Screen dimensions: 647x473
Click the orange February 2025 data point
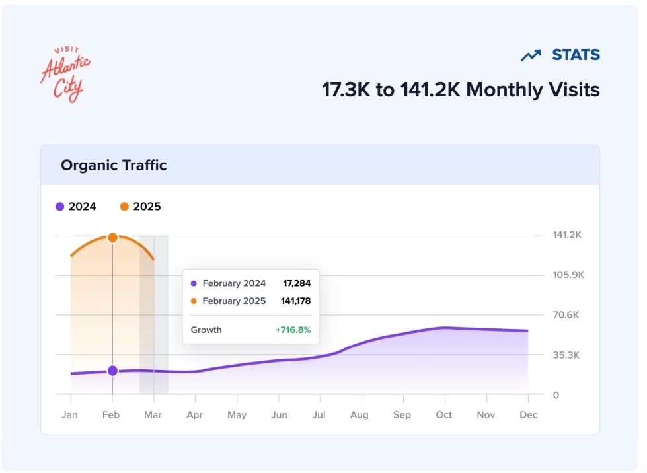tap(112, 236)
